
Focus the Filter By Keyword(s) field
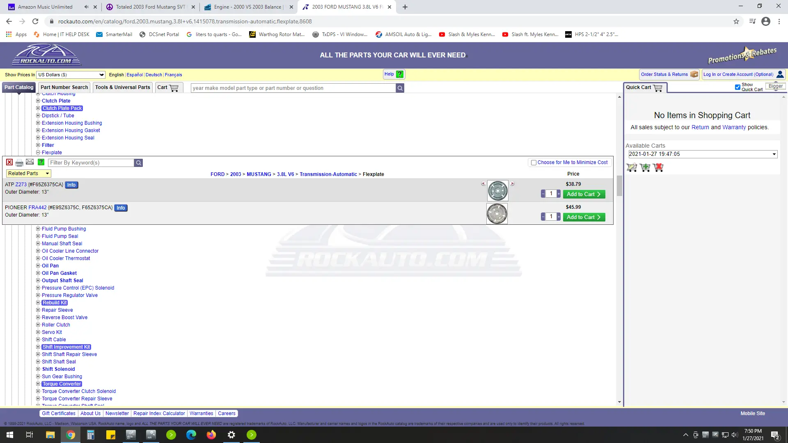[x=91, y=163]
